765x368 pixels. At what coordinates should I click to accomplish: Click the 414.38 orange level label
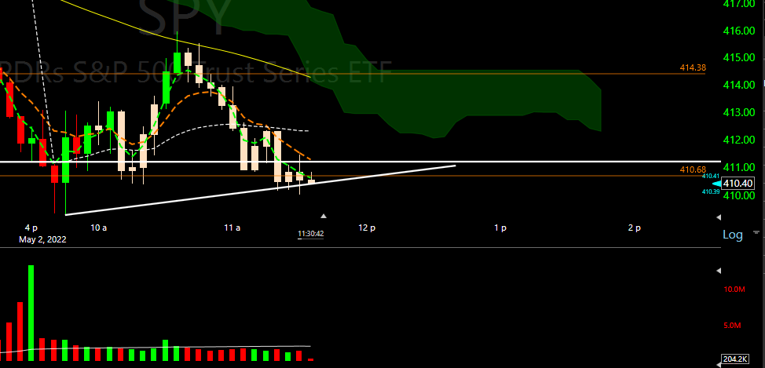(x=693, y=68)
